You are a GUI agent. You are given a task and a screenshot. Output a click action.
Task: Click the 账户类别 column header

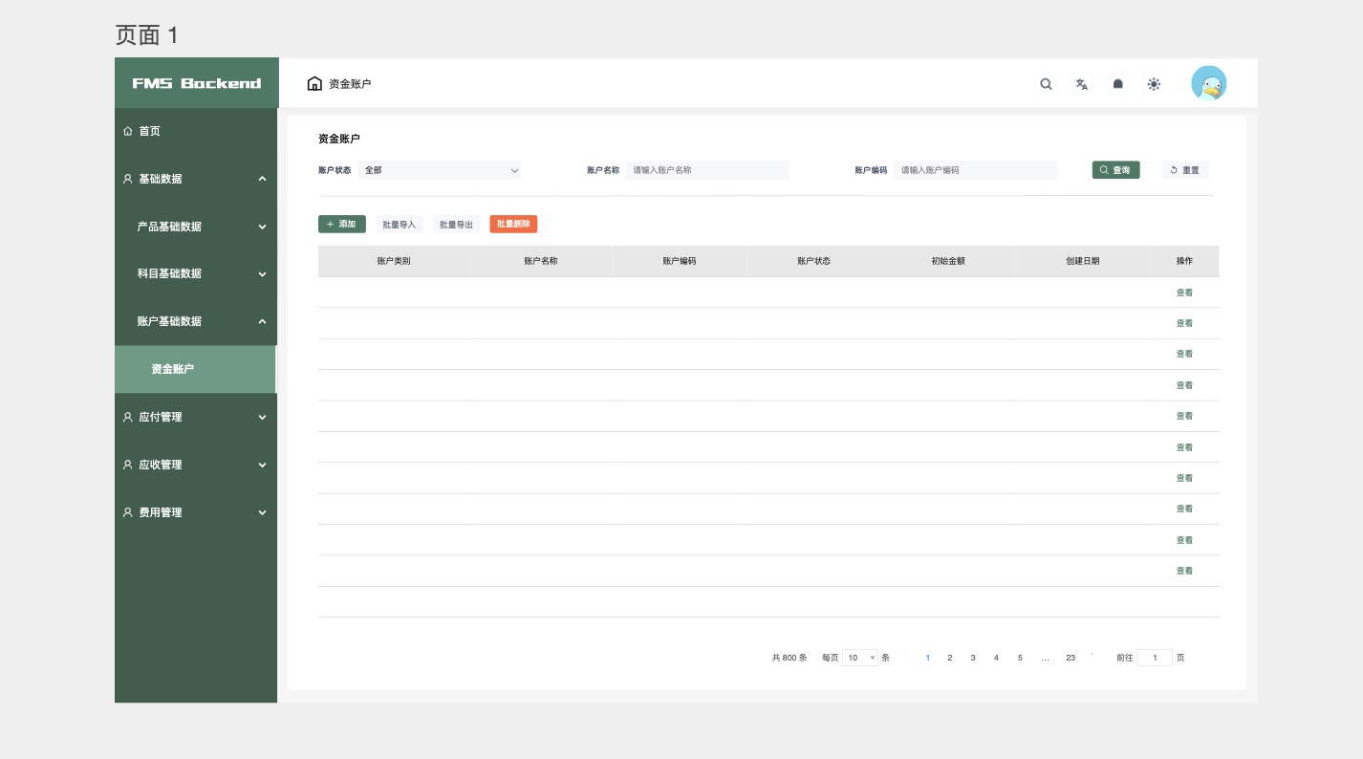click(x=394, y=261)
